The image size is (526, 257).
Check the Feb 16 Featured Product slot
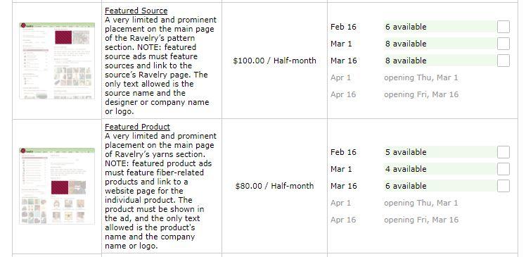coord(503,152)
